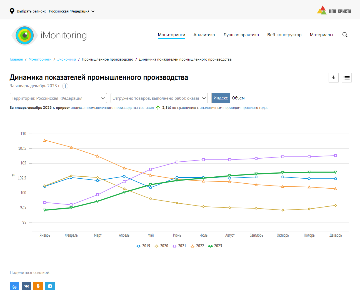Download the chart using the download icon

point(333,78)
